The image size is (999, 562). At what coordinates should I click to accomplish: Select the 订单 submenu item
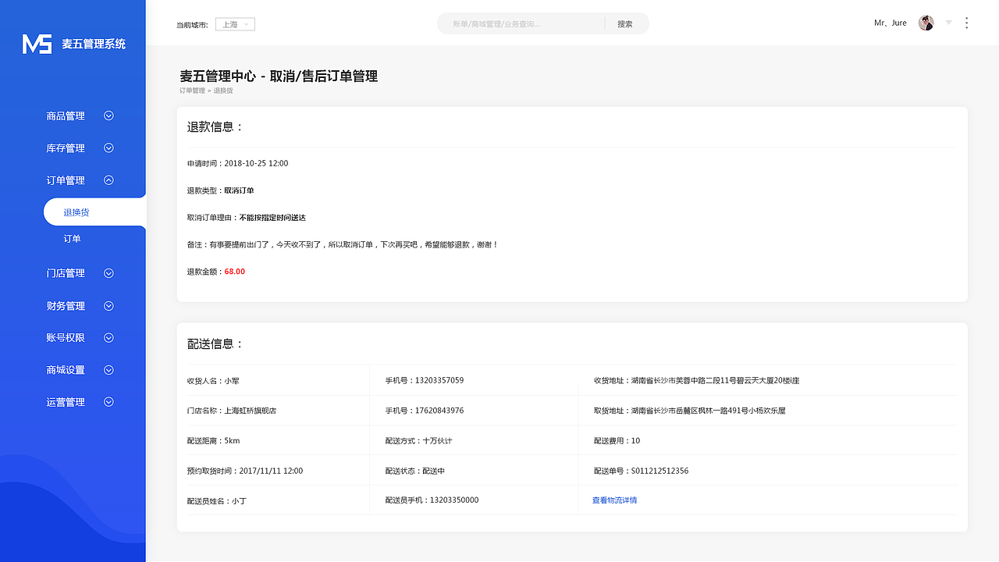click(72, 239)
